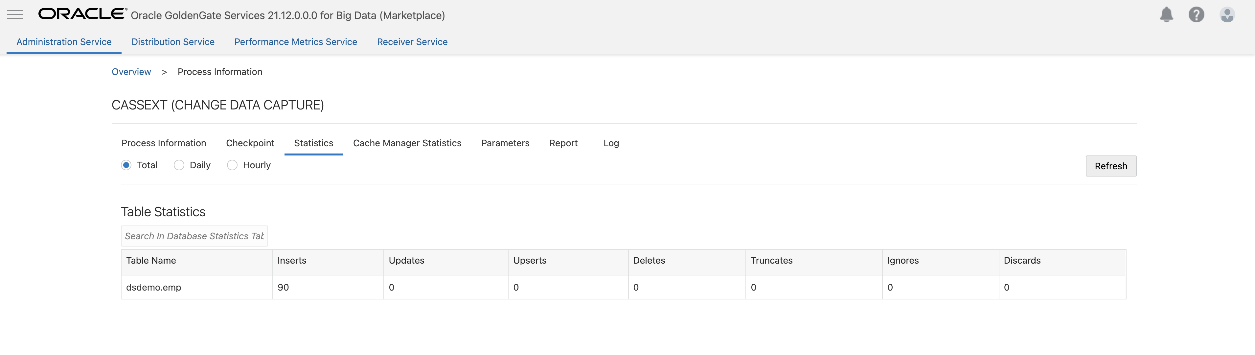Open the Checkpoint tab

point(250,143)
